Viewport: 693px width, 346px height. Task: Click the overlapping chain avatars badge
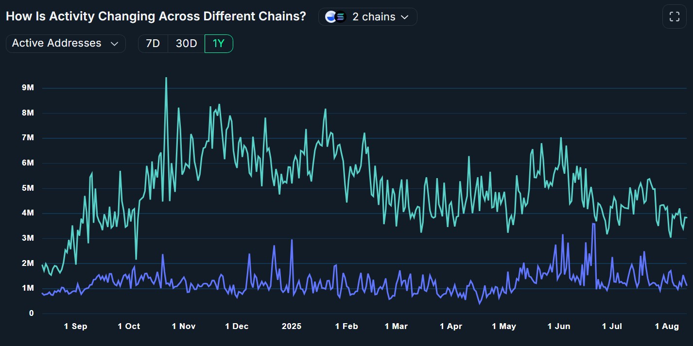335,16
